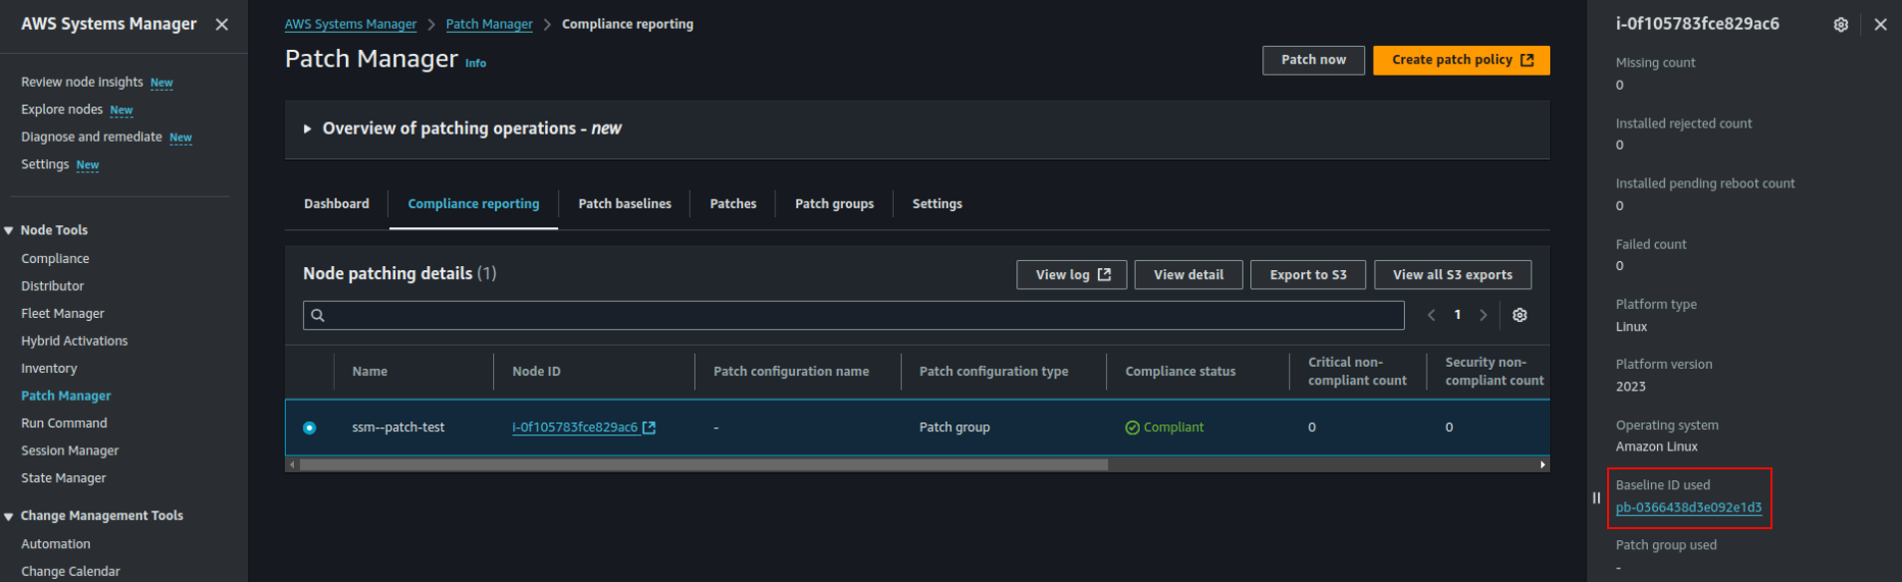Image resolution: width=1902 pixels, height=582 pixels.
Task: Open Session Manager in the sidebar
Action: 70,450
